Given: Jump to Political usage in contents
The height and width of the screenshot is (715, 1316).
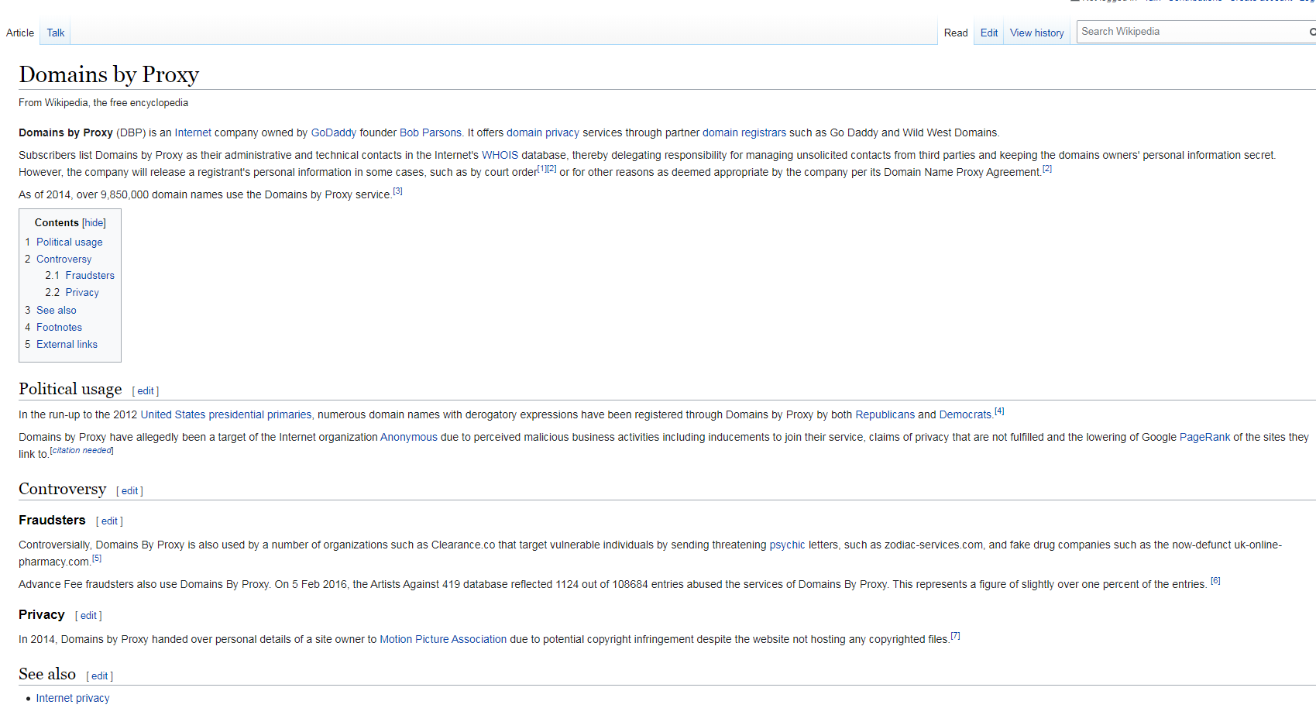Looking at the screenshot, I should pyautogui.click(x=69, y=242).
